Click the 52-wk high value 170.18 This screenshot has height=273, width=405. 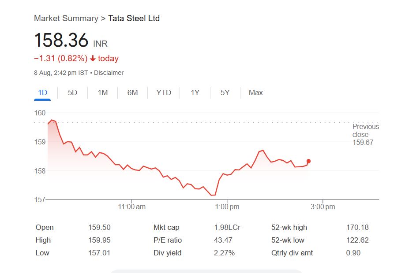[x=357, y=228]
